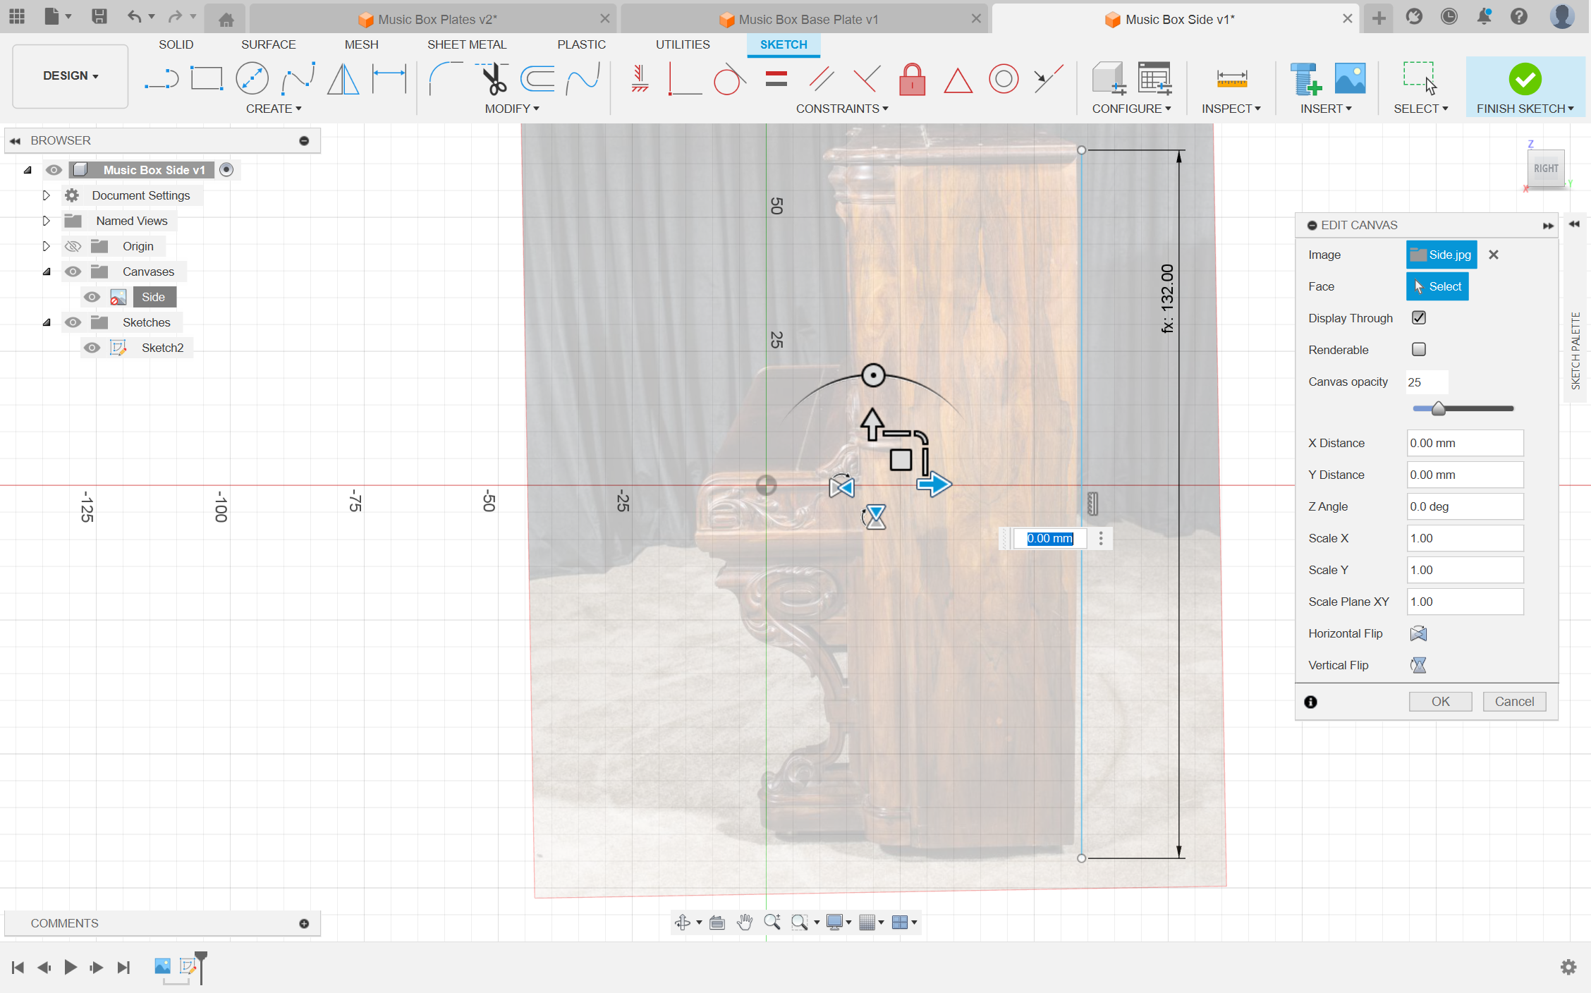Click the Finish Sketch green checkmark
The width and height of the screenshot is (1591, 993).
tap(1527, 78)
